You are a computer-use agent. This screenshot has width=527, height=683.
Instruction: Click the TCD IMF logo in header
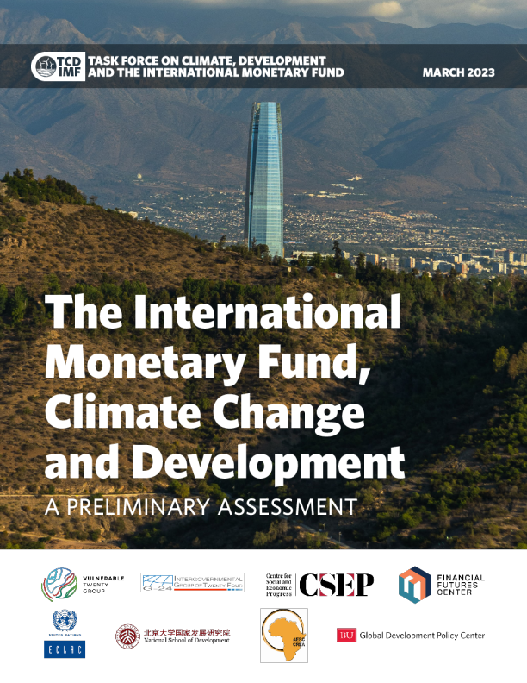point(54,66)
